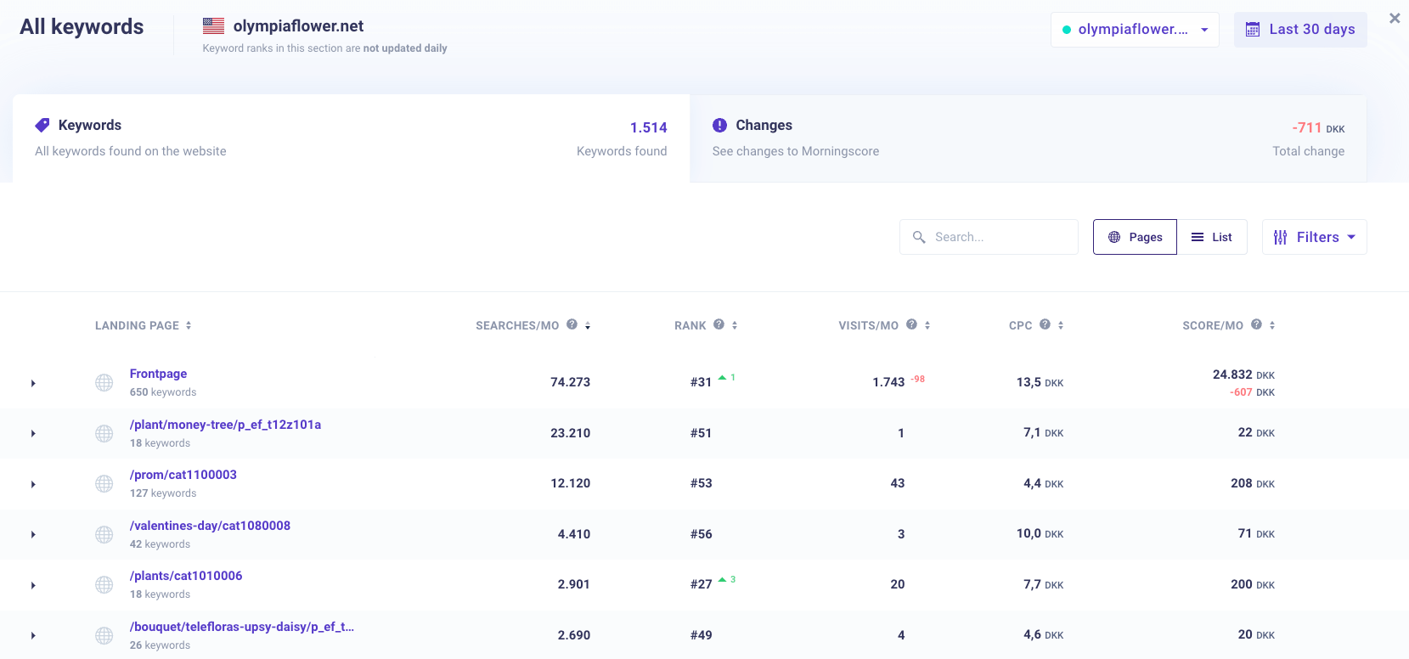Image resolution: width=1409 pixels, height=659 pixels.
Task: Click the list lines icon
Action: [1198, 237]
